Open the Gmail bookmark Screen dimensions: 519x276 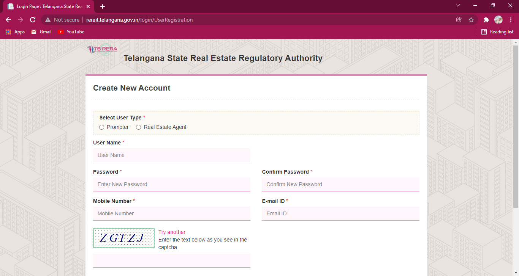pyautogui.click(x=41, y=32)
